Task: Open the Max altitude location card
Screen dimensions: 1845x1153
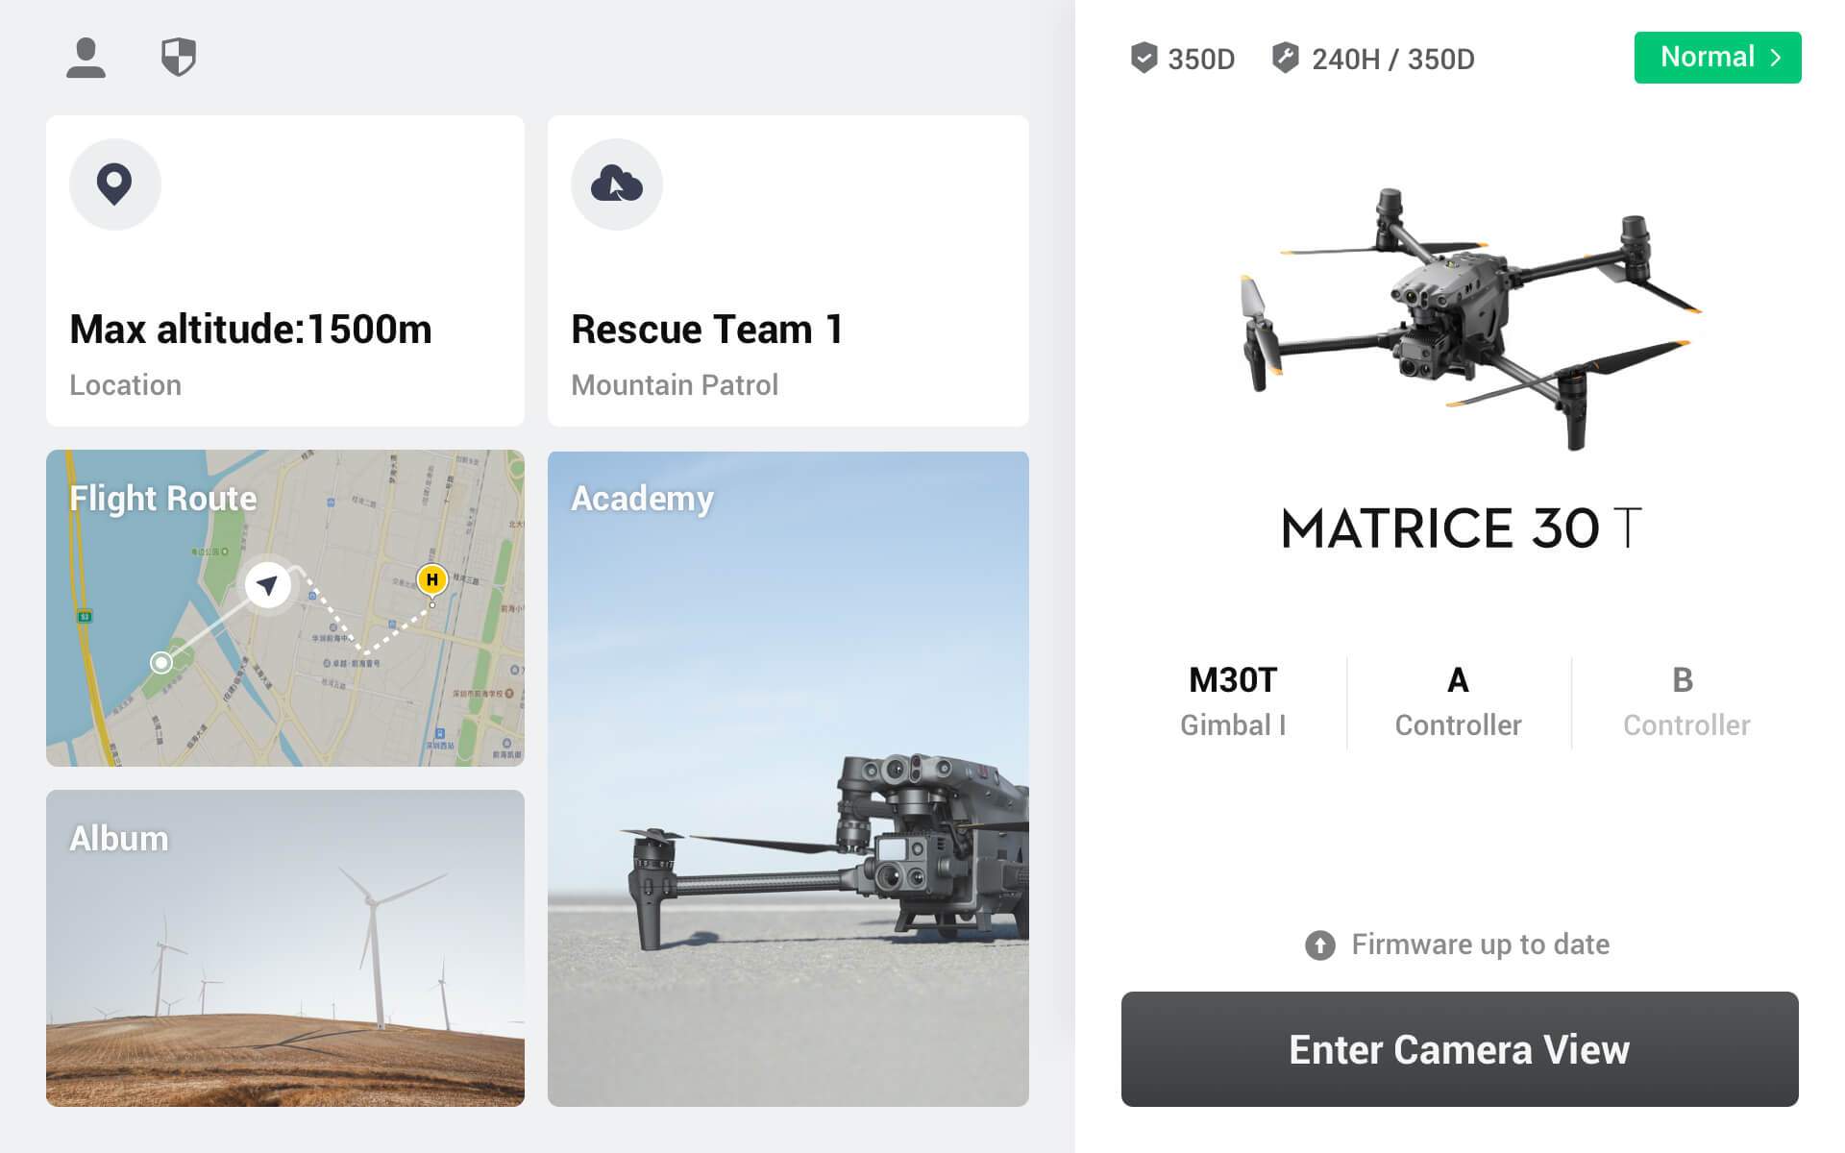Action: 285,271
